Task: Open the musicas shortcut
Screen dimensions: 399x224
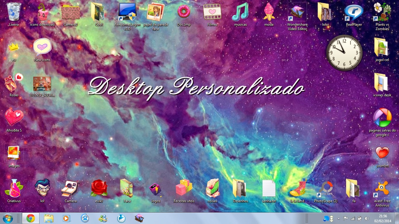Action: point(240,12)
